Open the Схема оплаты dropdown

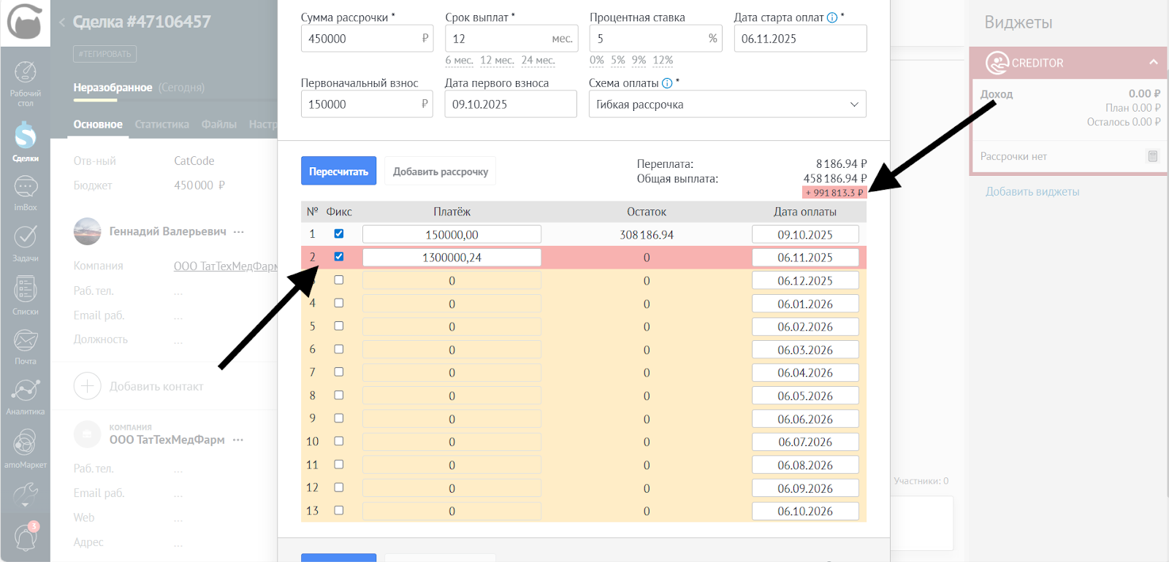click(727, 104)
